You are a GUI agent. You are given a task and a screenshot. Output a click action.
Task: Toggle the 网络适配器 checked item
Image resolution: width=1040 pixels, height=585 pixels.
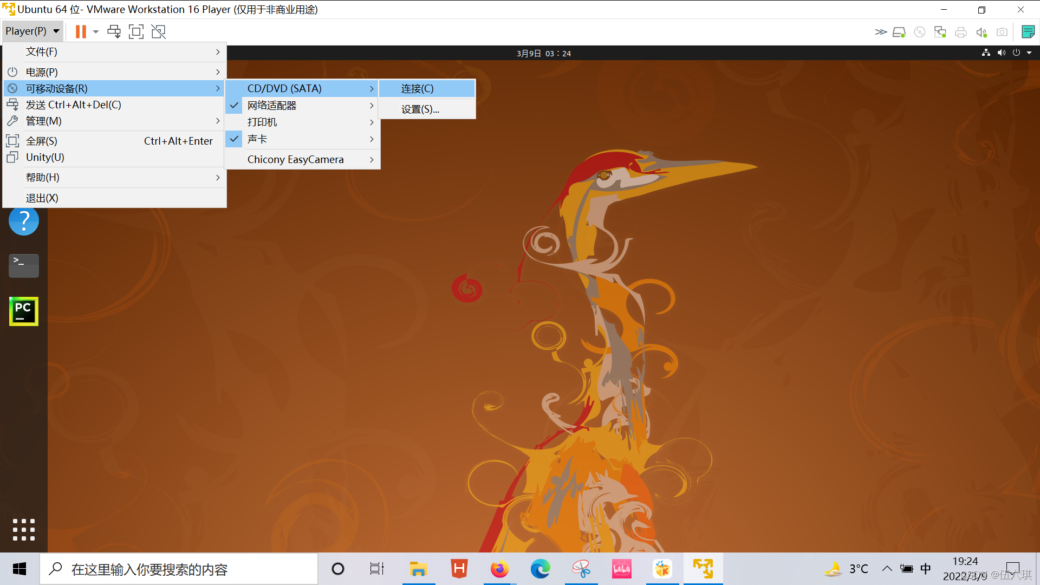coord(302,105)
